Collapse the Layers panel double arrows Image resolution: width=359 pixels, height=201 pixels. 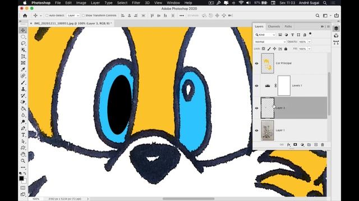click(x=322, y=26)
